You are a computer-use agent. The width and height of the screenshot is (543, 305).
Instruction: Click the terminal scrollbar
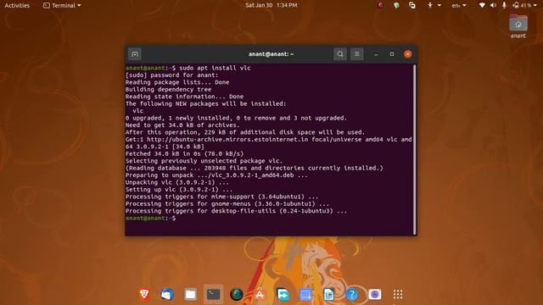coord(415,149)
